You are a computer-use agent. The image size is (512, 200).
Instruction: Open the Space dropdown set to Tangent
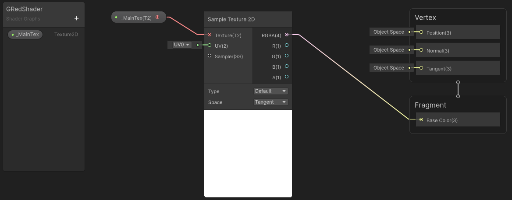[x=271, y=102]
